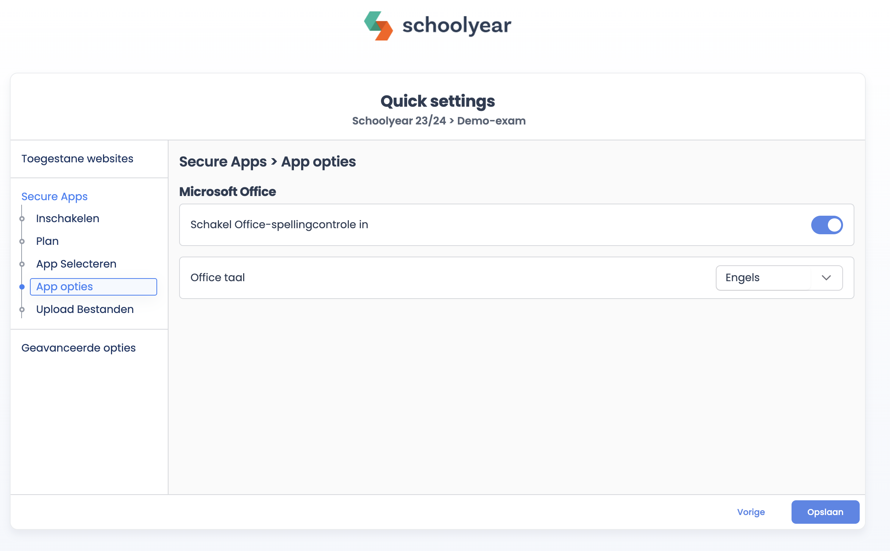Disable the Office-spellingcontrole switch
The image size is (890, 551).
tap(826, 225)
